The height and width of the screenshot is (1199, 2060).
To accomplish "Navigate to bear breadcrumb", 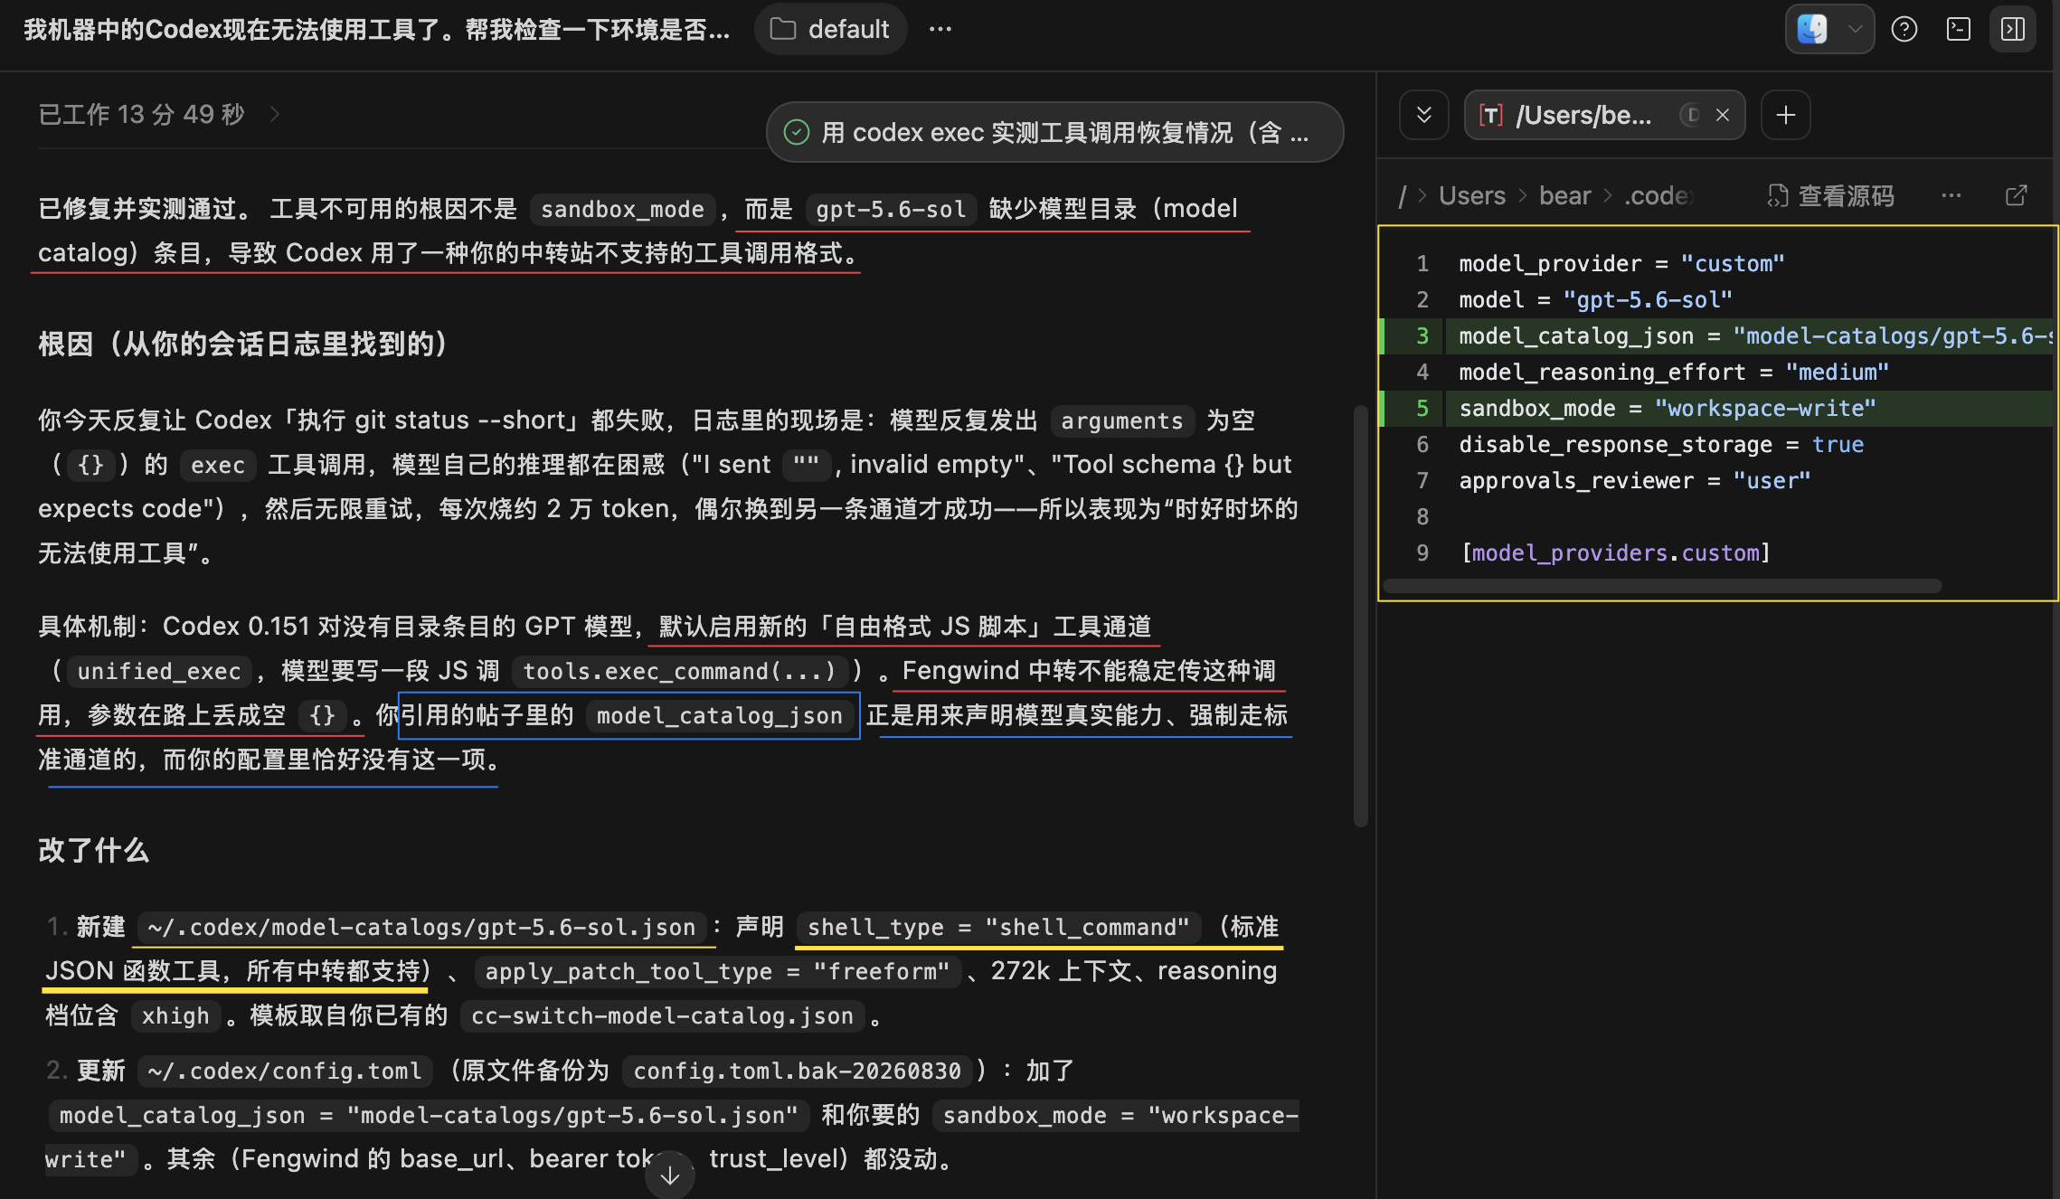I will pos(1564,195).
